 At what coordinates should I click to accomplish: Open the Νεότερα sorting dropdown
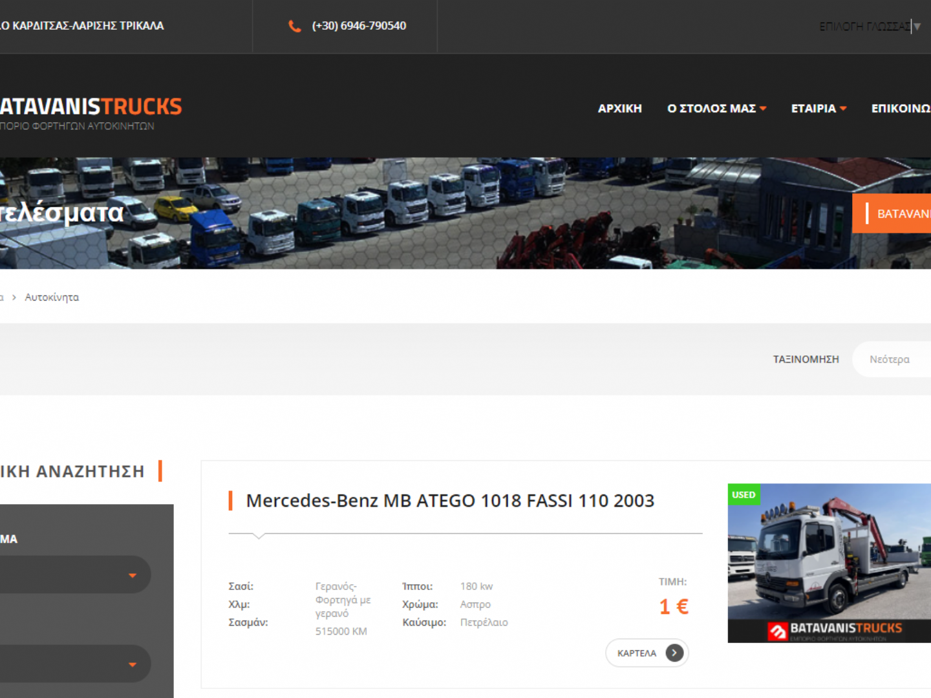(892, 359)
